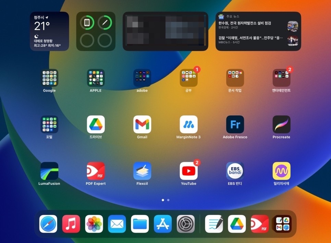The width and height of the screenshot is (331, 243).
Task: Select first home screen page dot
Action: point(163,200)
